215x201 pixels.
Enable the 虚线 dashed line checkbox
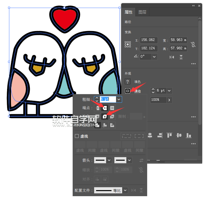(77, 136)
